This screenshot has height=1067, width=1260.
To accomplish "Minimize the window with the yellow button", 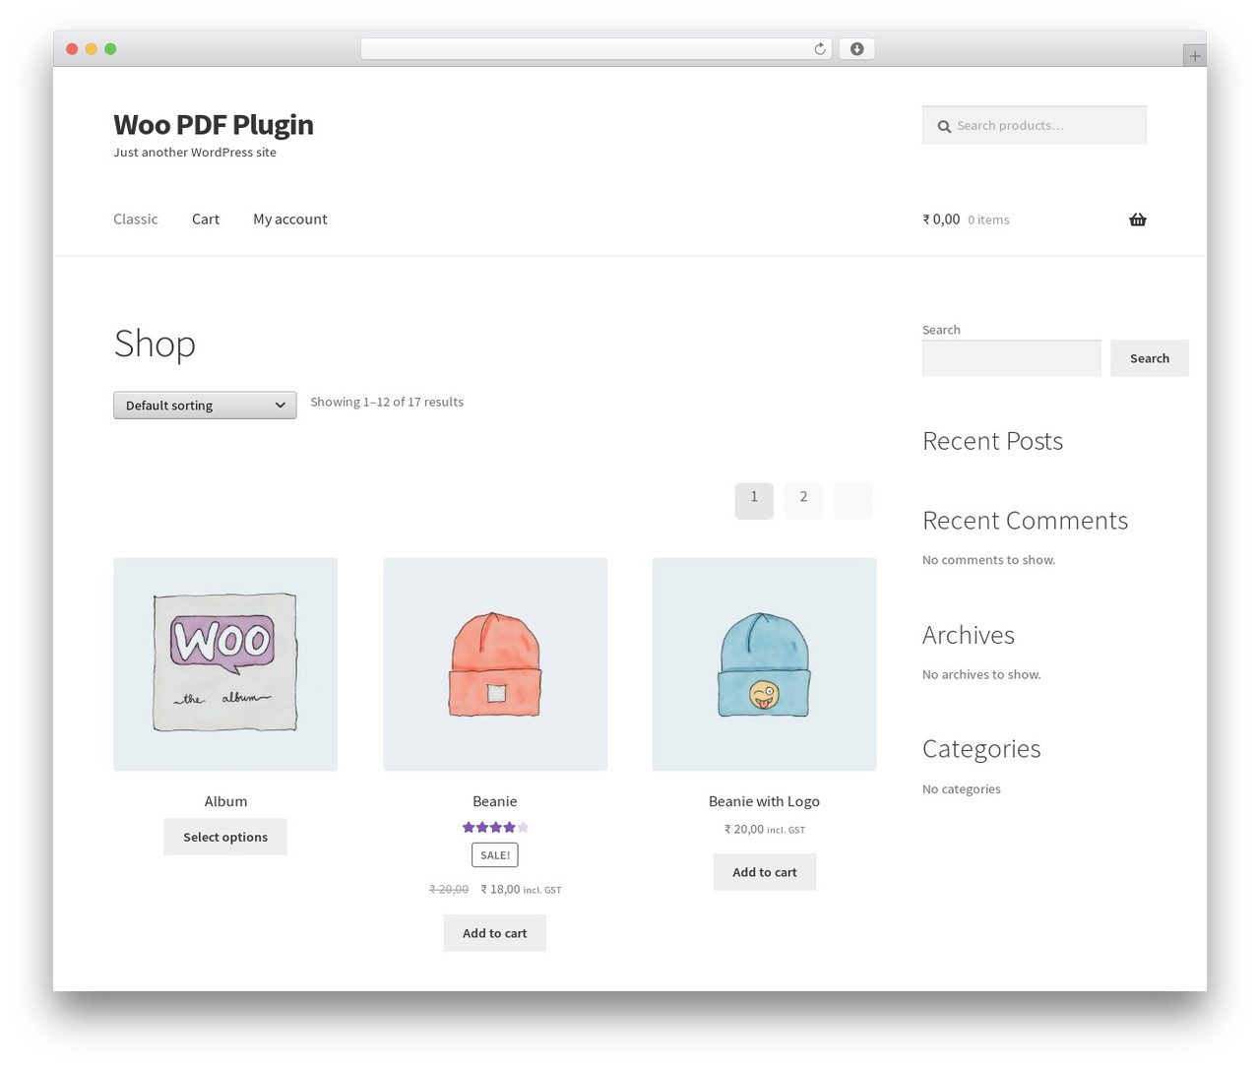I will (x=91, y=49).
